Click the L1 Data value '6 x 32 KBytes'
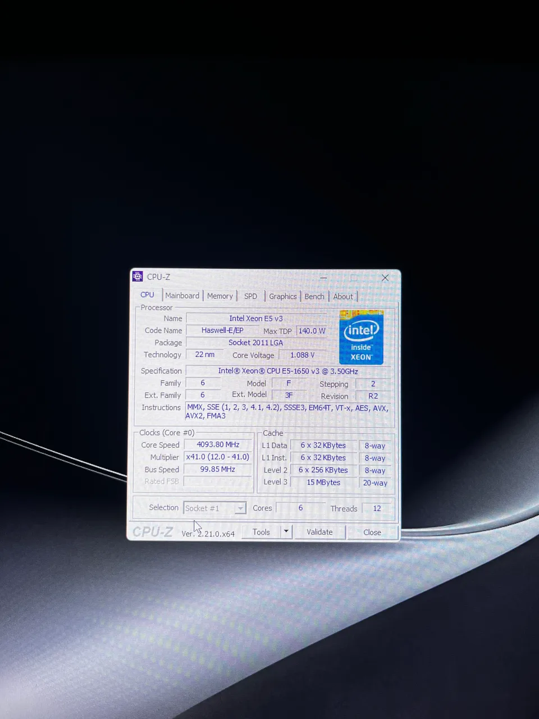Viewport: 539px width, 719px height. pyautogui.click(x=323, y=445)
